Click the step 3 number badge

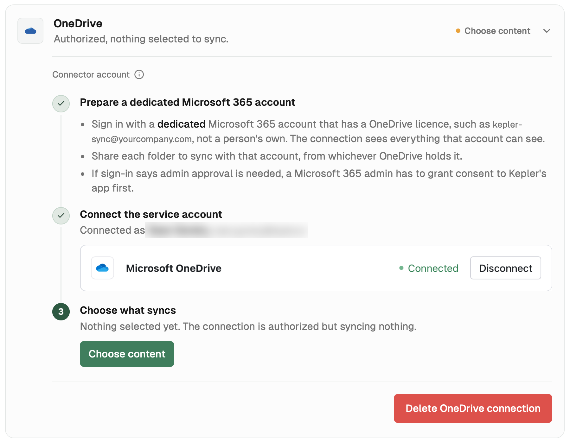(61, 312)
